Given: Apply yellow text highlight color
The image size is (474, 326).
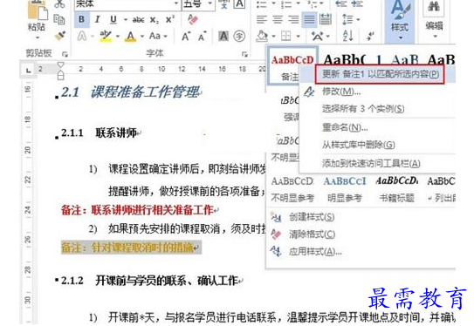Looking at the screenshot, I should (106, 37).
